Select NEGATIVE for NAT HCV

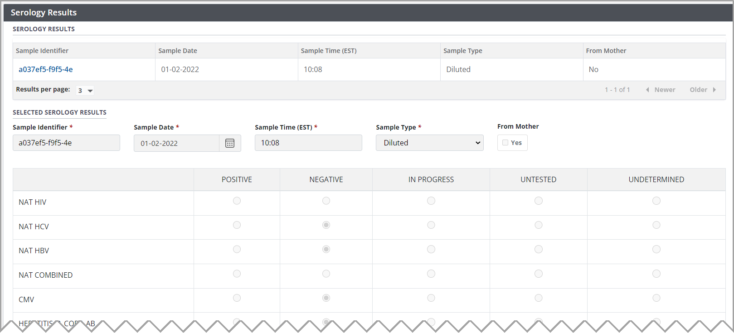[326, 225]
